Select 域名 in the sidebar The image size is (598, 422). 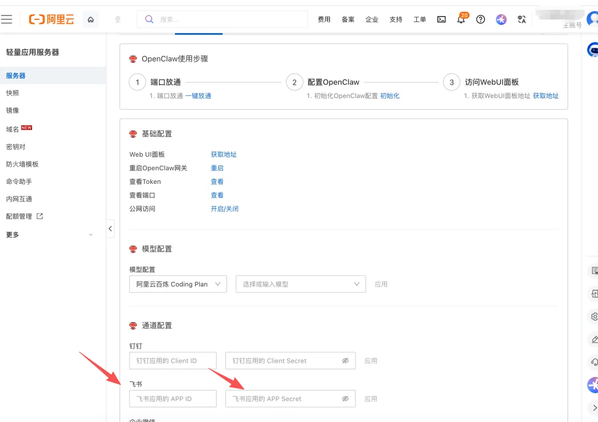click(13, 129)
